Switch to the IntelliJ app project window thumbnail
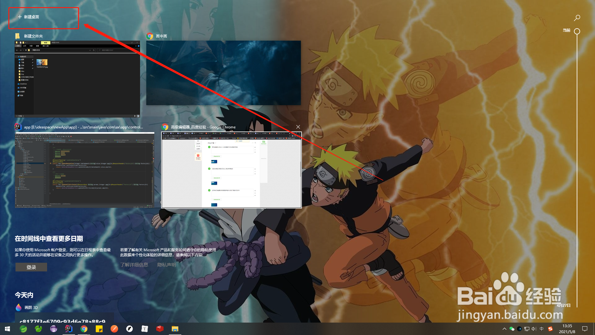 click(x=84, y=170)
